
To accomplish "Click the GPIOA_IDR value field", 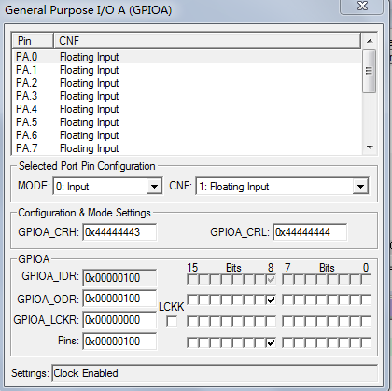I will 119,277.
